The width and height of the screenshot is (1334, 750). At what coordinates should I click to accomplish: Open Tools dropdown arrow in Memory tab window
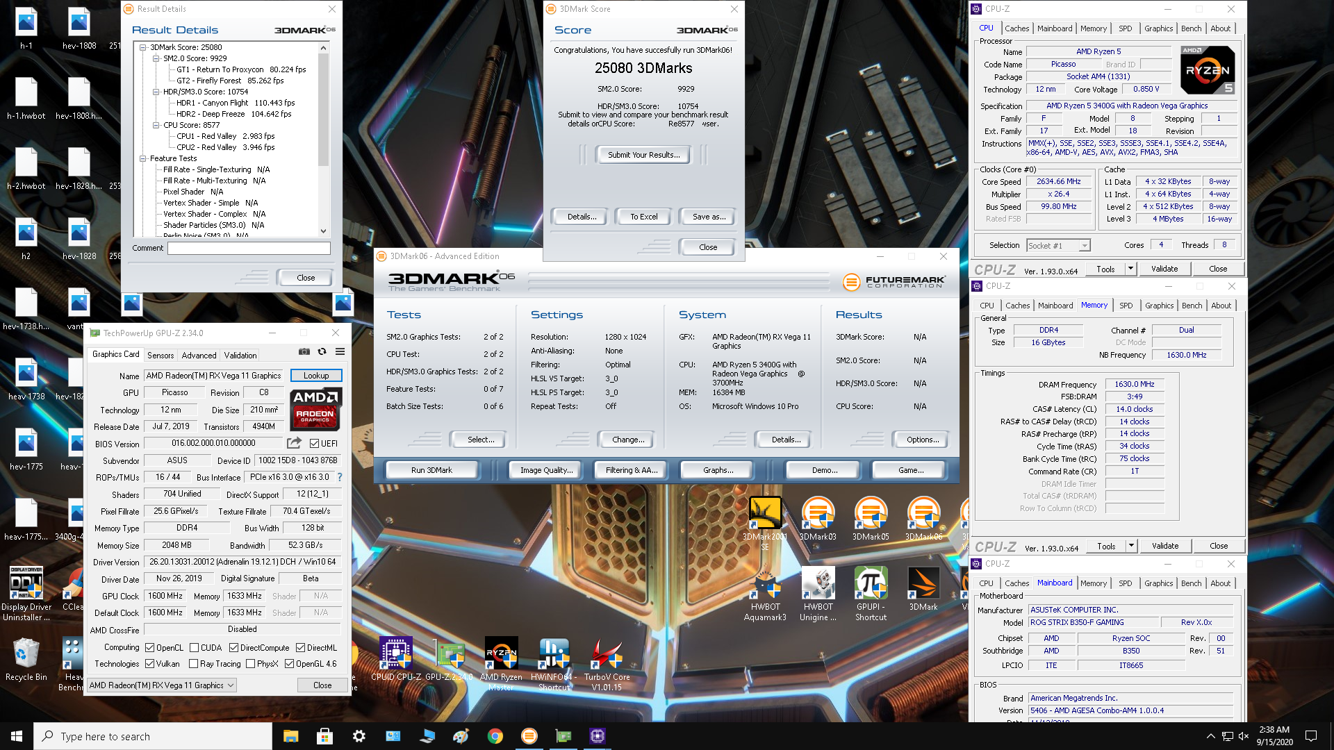tap(1131, 546)
